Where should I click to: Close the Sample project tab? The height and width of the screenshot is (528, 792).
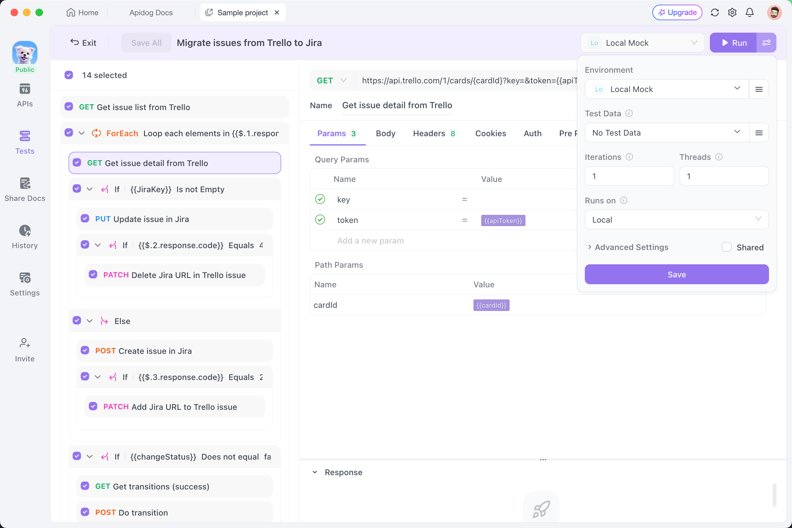click(x=277, y=12)
